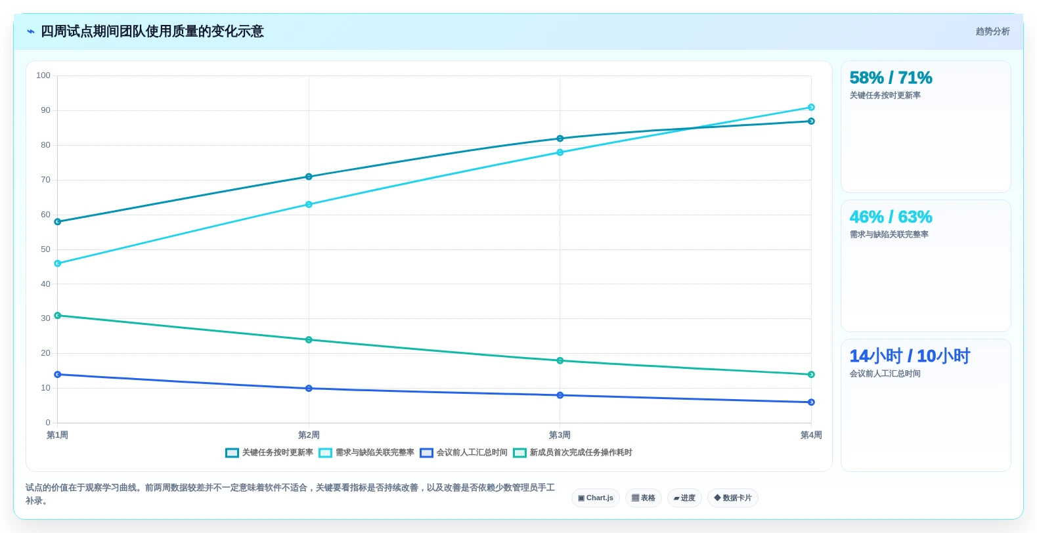The height and width of the screenshot is (533, 1037).
Task: Click 关键任务按时更新率 week 4 point at 87
Action: (x=811, y=121)
